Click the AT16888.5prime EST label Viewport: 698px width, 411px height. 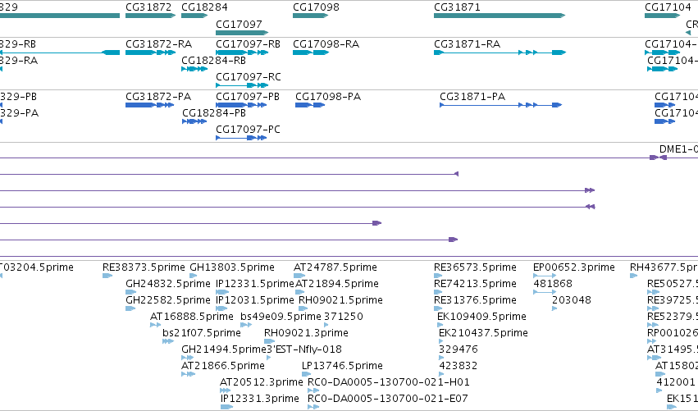click(x=191, y=317)
